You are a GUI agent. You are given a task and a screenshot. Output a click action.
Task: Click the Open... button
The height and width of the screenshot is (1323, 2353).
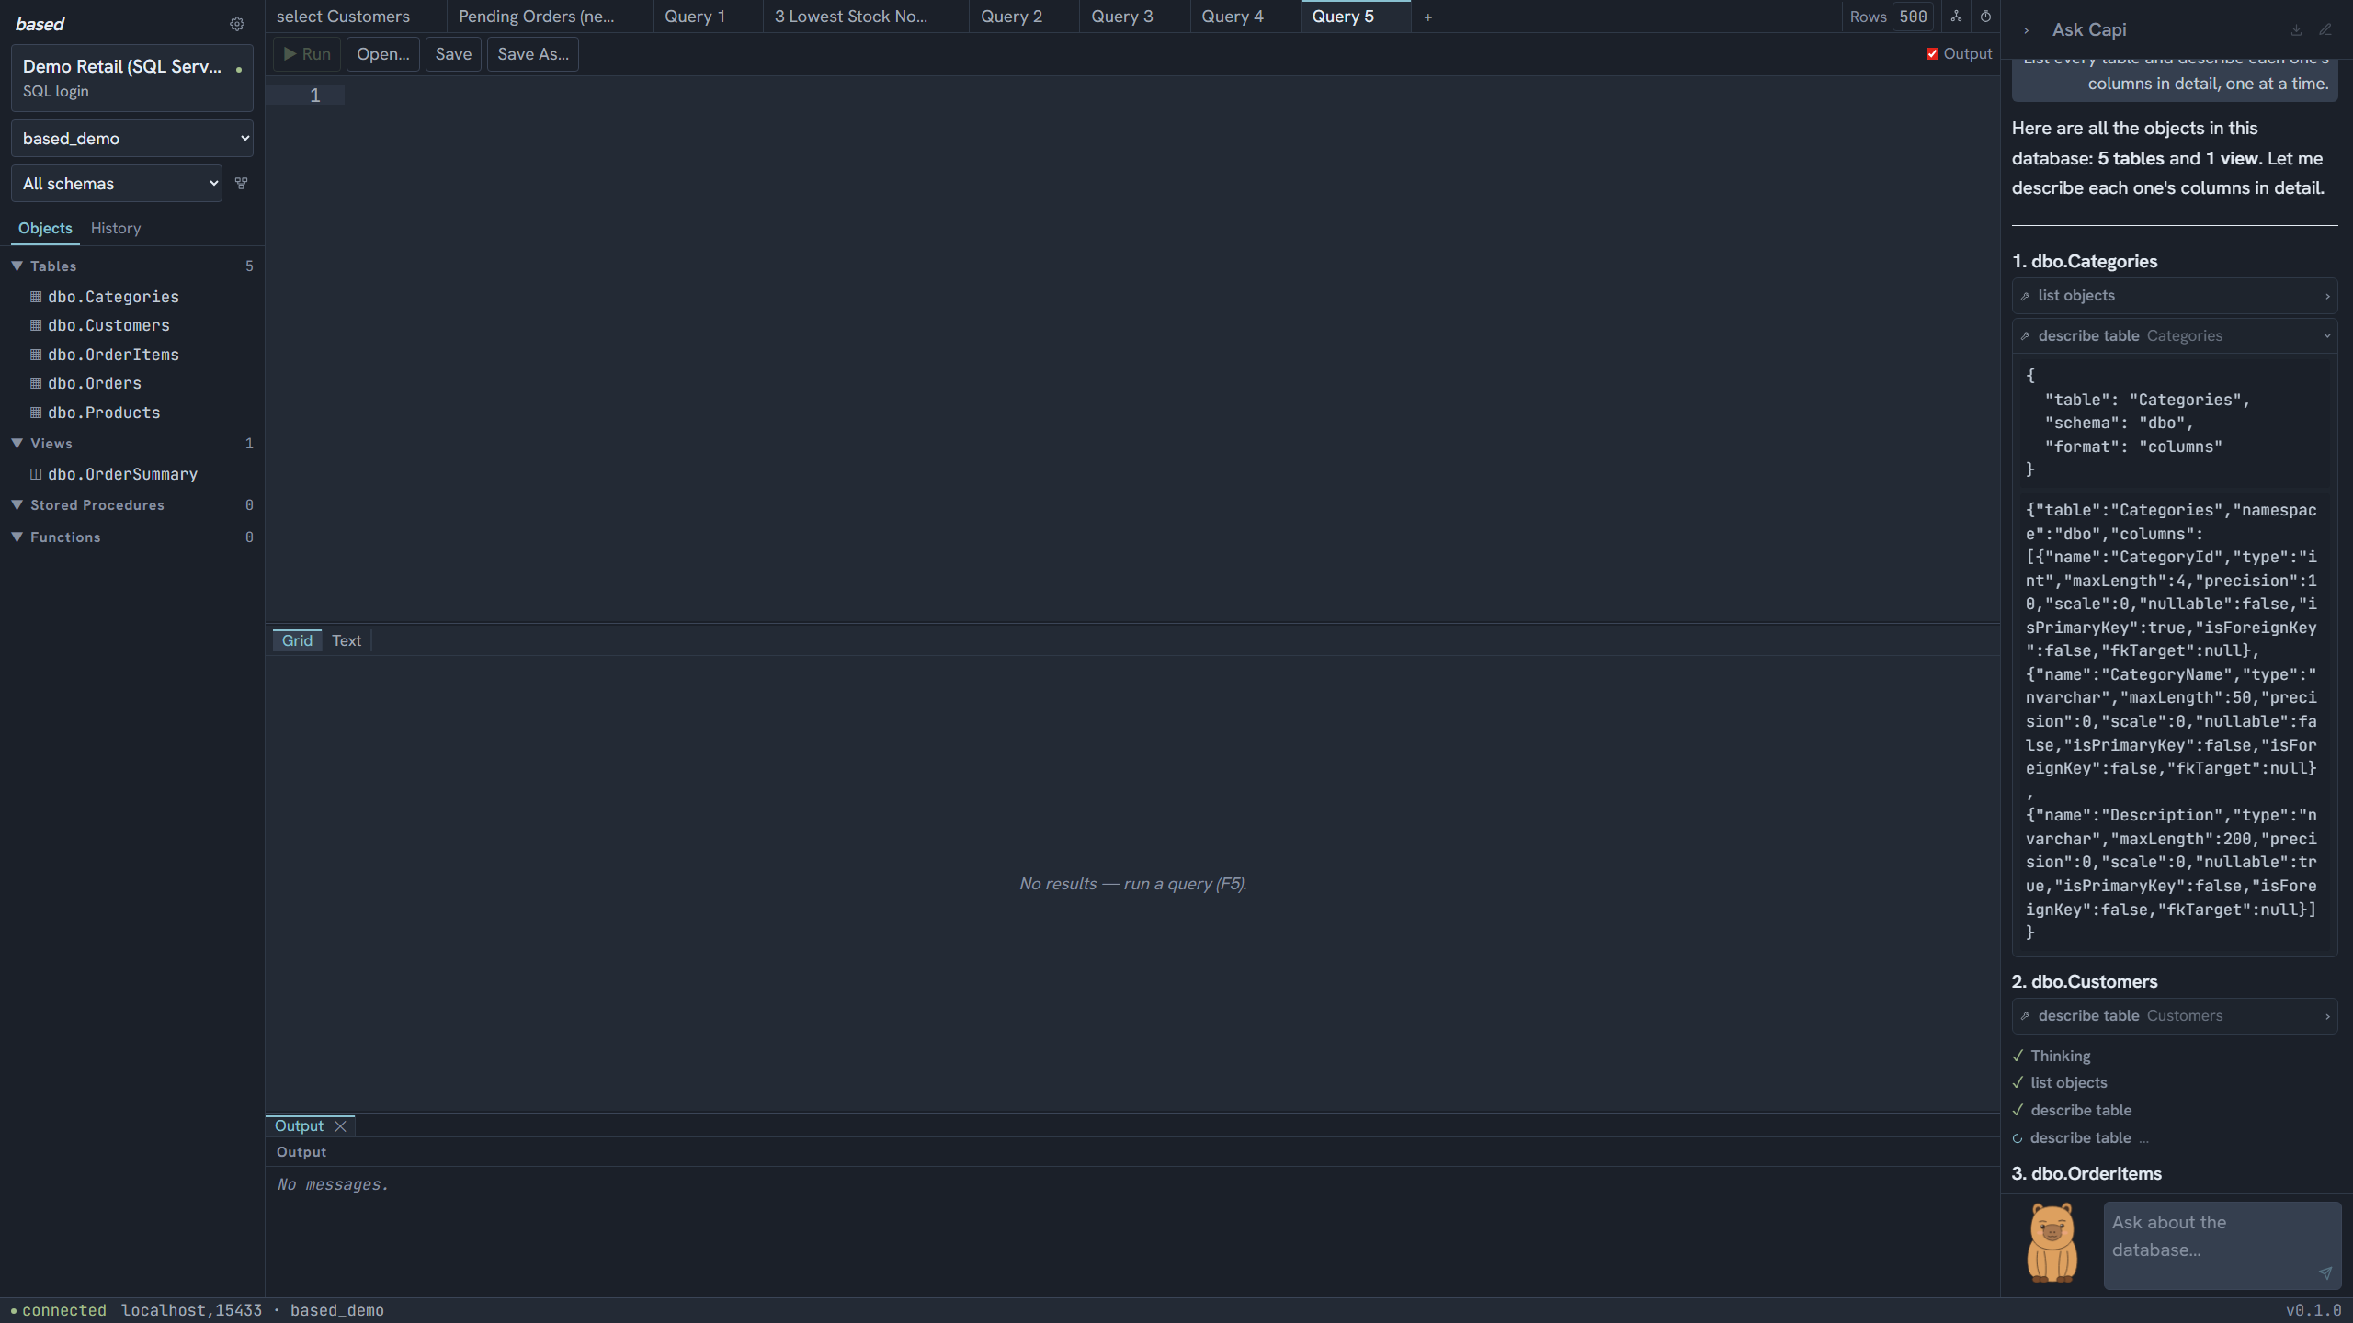[383, 54]
